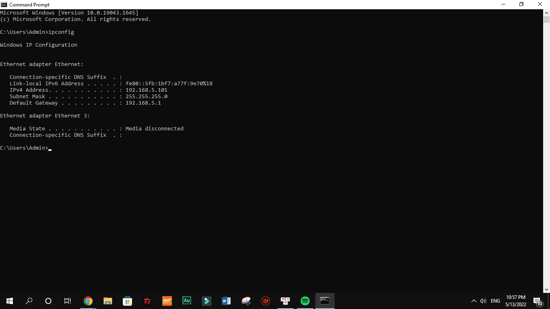Click the Default Gateway value 192.168.5.1

pos(143,103)
